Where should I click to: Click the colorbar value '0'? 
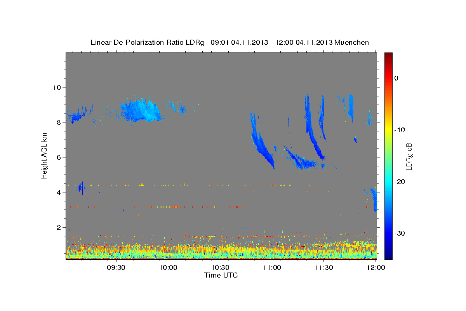396,78
